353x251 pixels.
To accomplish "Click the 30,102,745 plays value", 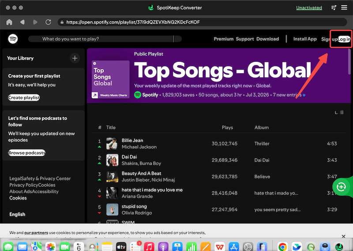I will tap(225, 144).
